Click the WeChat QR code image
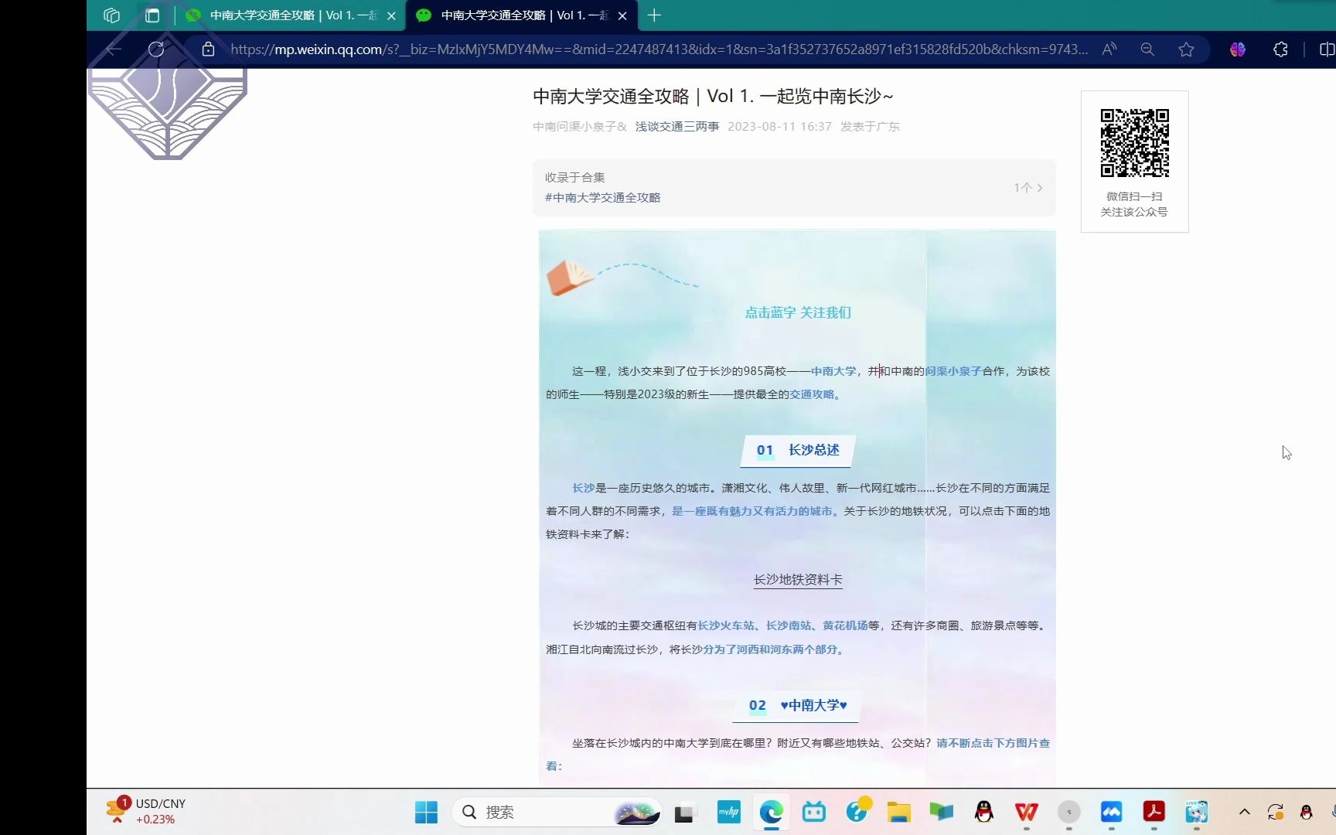Image resolution: width=1336 pixels, height=835 pixels. [x=1134, y=143]
